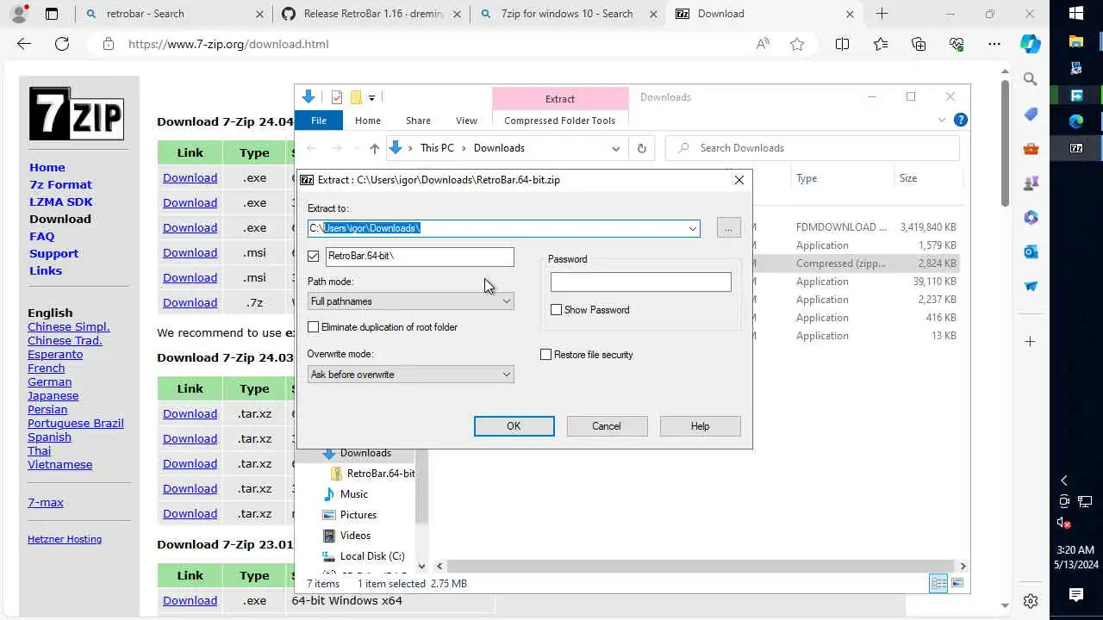Open Edge sidebar blue paper-plane icon

point(1031,286)
